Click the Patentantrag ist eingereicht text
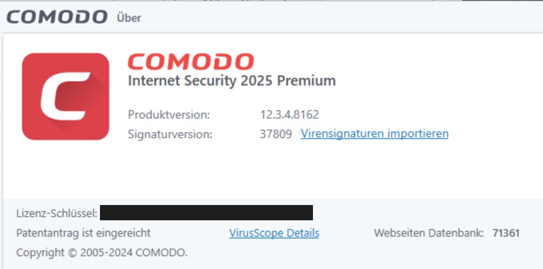The image size is (543, 269). (x=83, y=233)
